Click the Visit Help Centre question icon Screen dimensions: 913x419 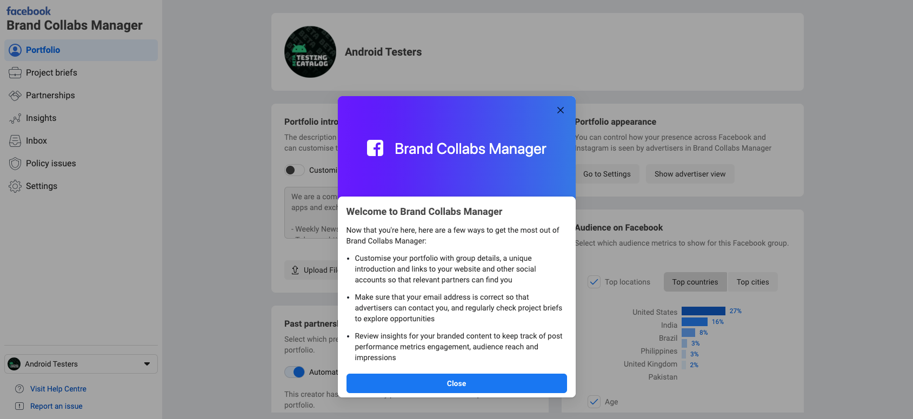pos(19,389)
